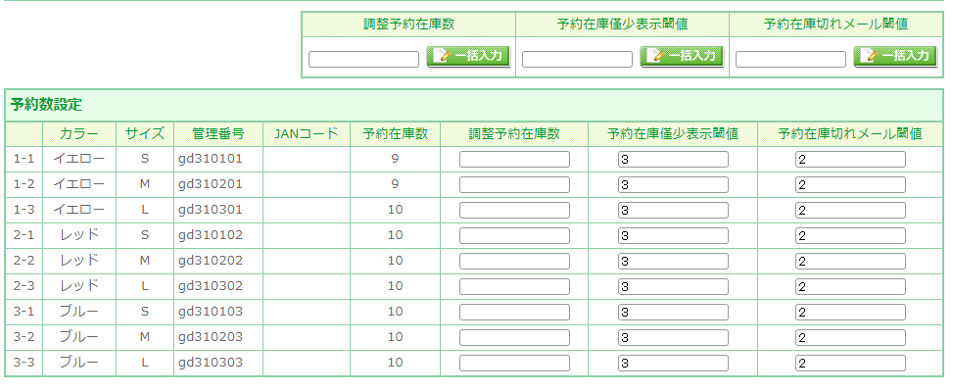Image resolution: width=953 pixels, height=392 pixels.
Task: Click 一括入力 button for 予約在庫僅少表示閾値
Action: (x=682, y=57)
